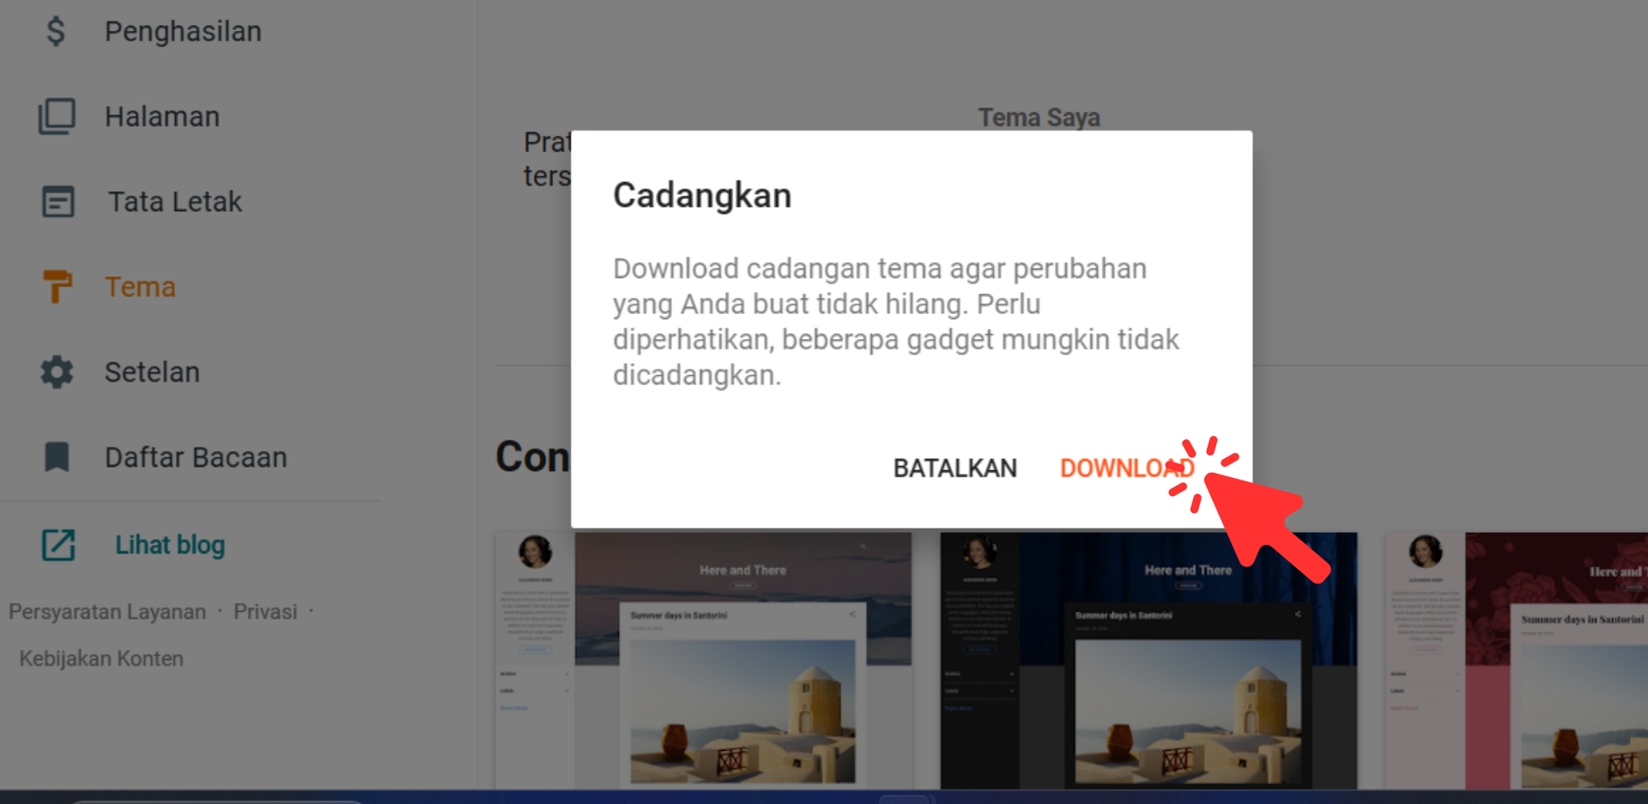
Task: Click the Tema Saya heading text
Action: [1039, 118]
